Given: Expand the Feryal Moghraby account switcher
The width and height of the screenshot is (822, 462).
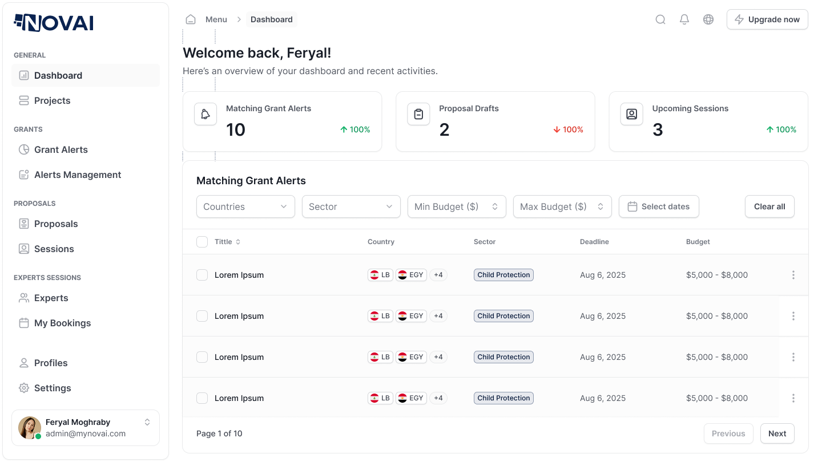Looking at the screenshot, I should pyautogui.click(x=147, y=422).
